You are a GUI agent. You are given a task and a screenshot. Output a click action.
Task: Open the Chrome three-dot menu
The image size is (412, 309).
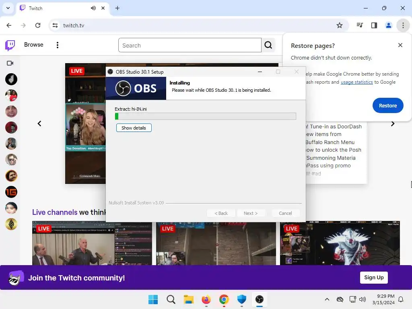[403, 25]
